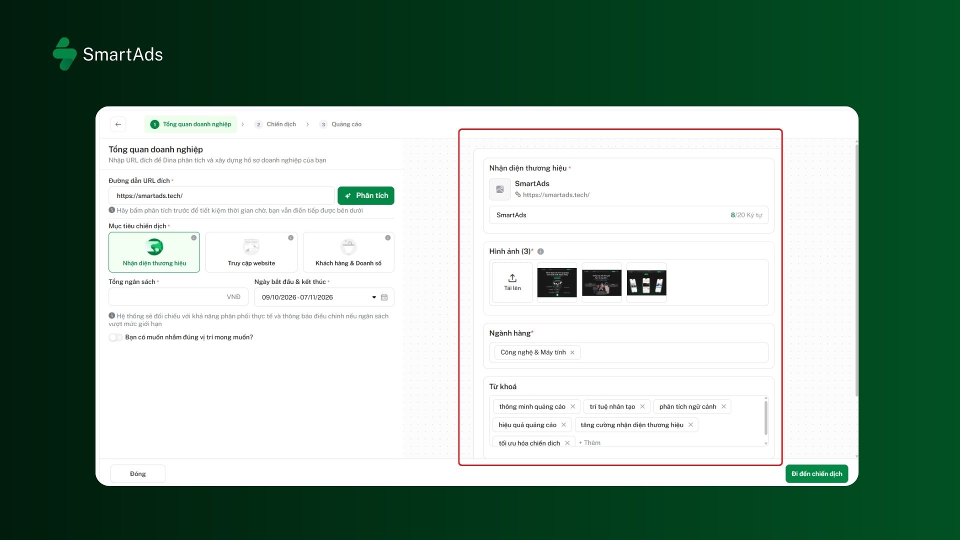Image resolution: width=960 pixels, height=540 pixels.
Task: Select the first uploaded image thumbnail
Action: pyautogui.click(x=557, y=282)
